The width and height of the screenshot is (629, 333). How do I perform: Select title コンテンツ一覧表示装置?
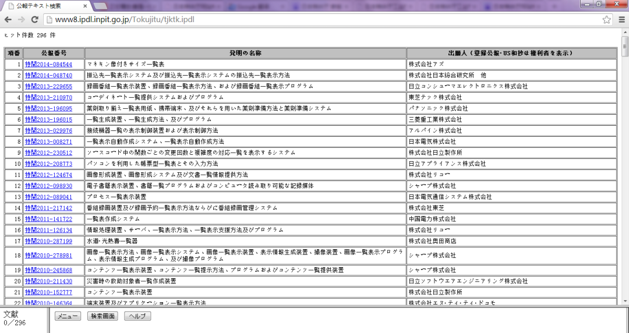(119, 292)
